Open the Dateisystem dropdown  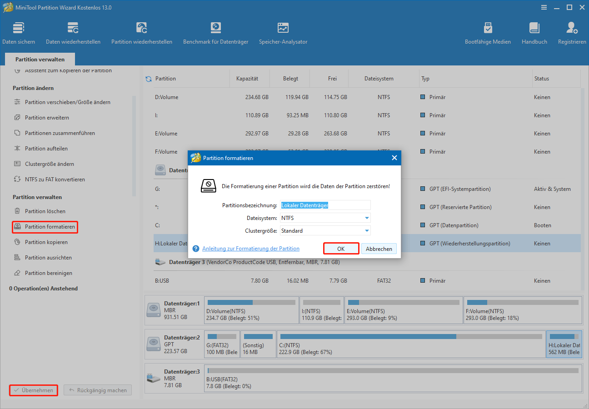click(x=325, y=218)
